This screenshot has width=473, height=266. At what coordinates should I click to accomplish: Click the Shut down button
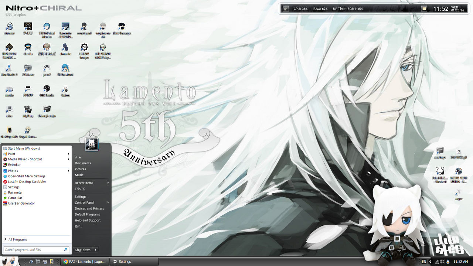[83, 250]
